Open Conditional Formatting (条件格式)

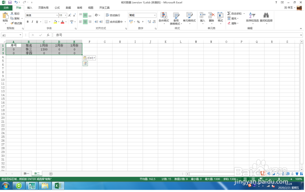[x=164, y=18]
